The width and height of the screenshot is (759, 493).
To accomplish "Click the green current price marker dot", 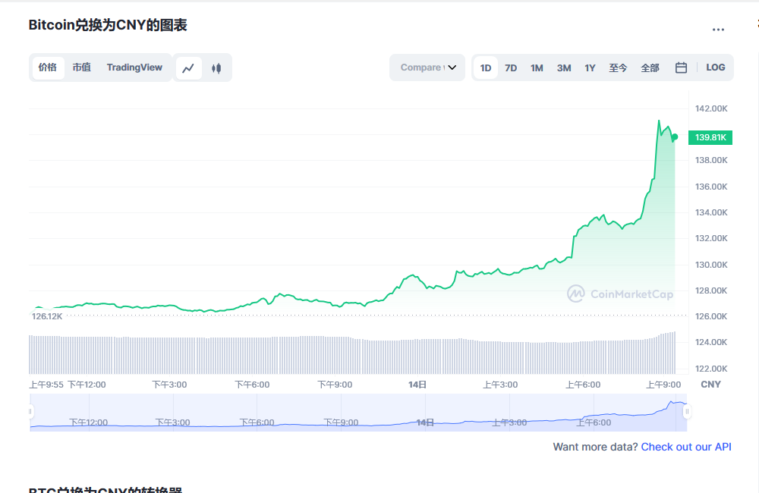I will (x=675, y=137).
